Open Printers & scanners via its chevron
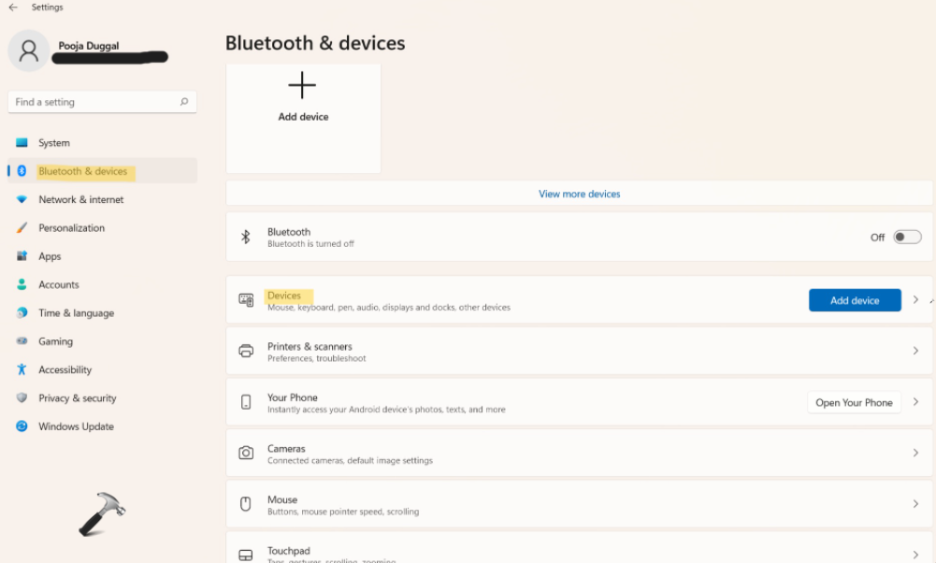Viewport: 936px width, 563px height. point(915,352)
